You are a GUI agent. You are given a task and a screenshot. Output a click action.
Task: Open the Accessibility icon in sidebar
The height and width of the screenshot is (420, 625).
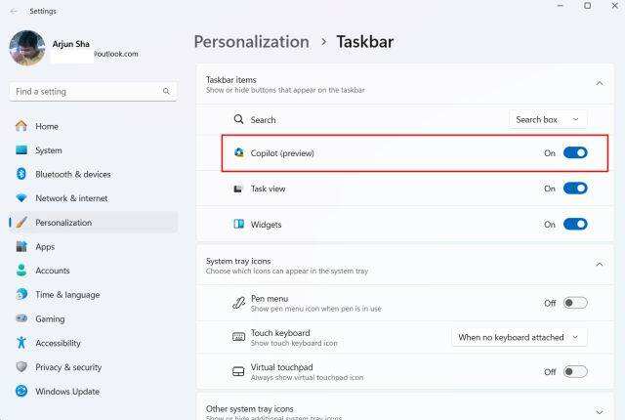point(21,343)
